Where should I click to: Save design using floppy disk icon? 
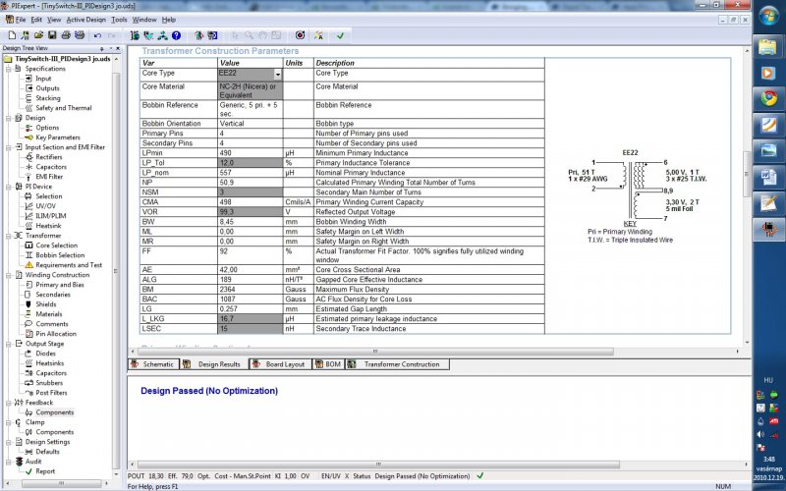52,35
